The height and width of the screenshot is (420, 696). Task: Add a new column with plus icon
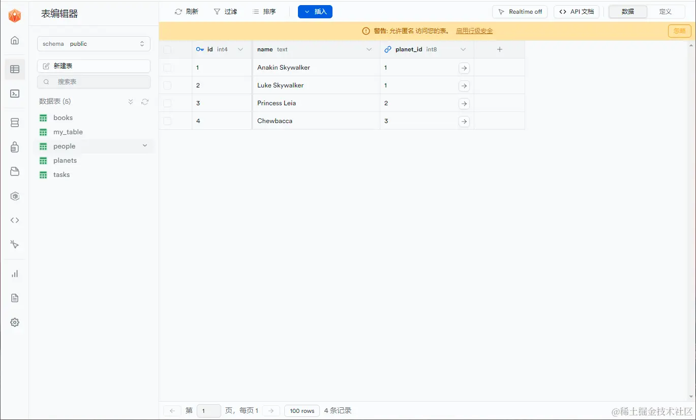[500, 49]
